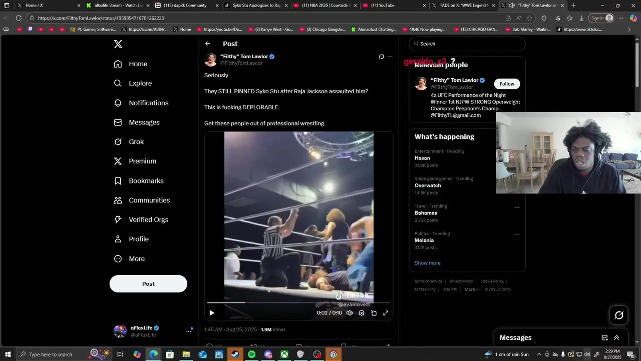The width and height of the screenshot is (641, 361).
Task: Open Hasan trending topic
Action: coord(422,158)
